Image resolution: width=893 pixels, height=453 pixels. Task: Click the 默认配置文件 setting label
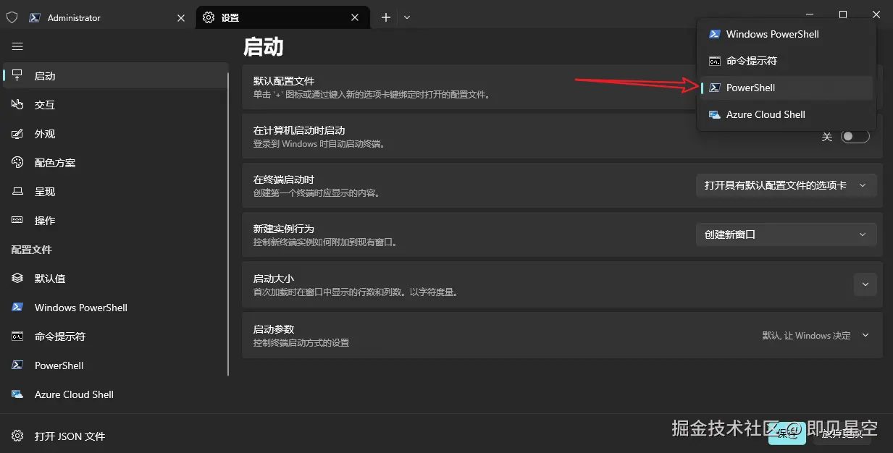(x=284, y=81)
